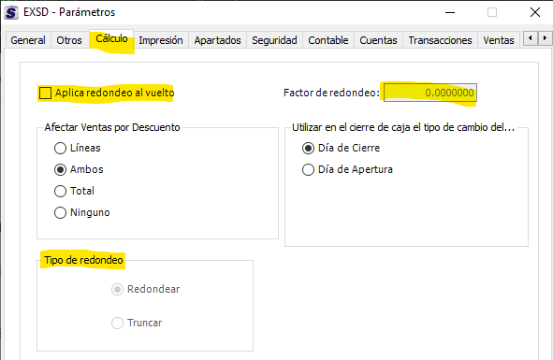
Task: Minimize the EXSD Parámetros window
Action: tap(450, 12)
